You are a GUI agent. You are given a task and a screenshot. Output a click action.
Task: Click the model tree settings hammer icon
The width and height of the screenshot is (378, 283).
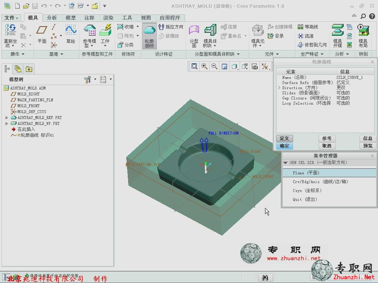click(x=87, y=80)
